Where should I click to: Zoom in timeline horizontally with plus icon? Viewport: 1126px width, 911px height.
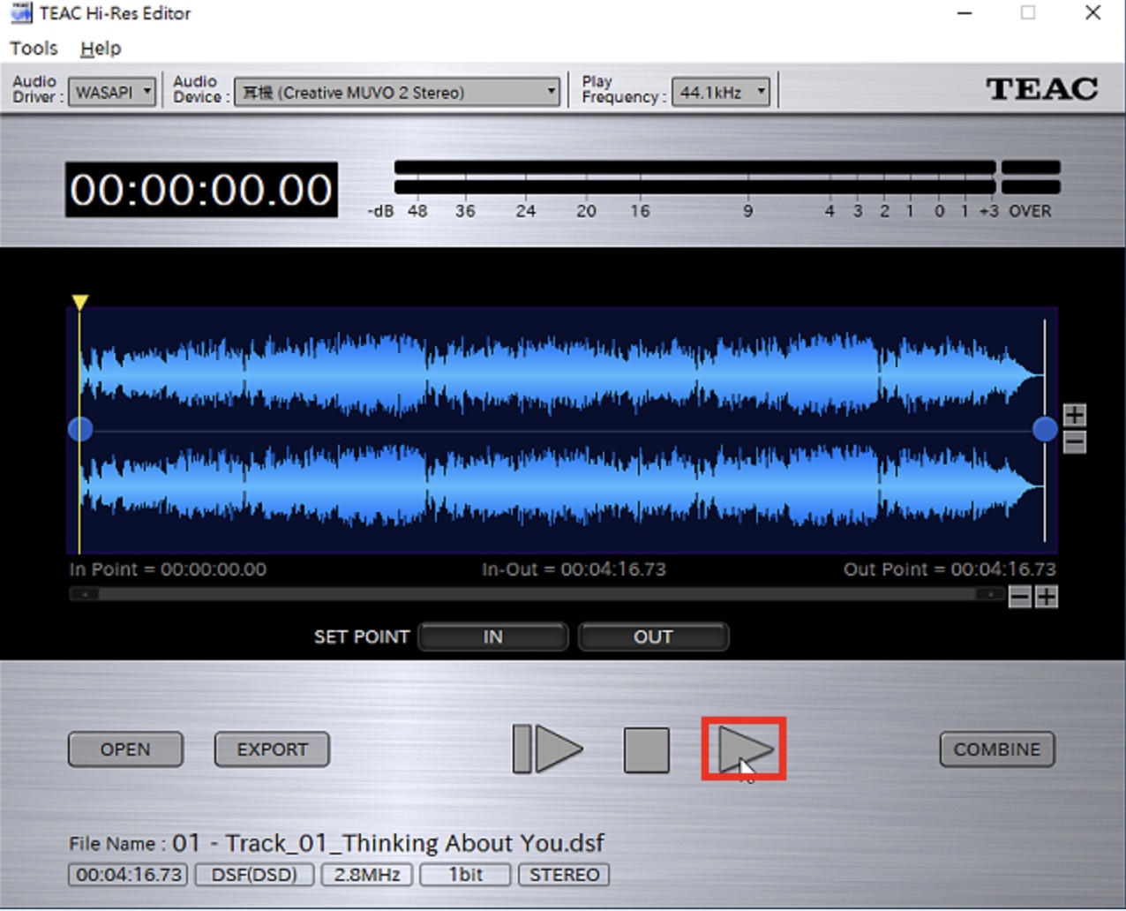[1047, 598]
